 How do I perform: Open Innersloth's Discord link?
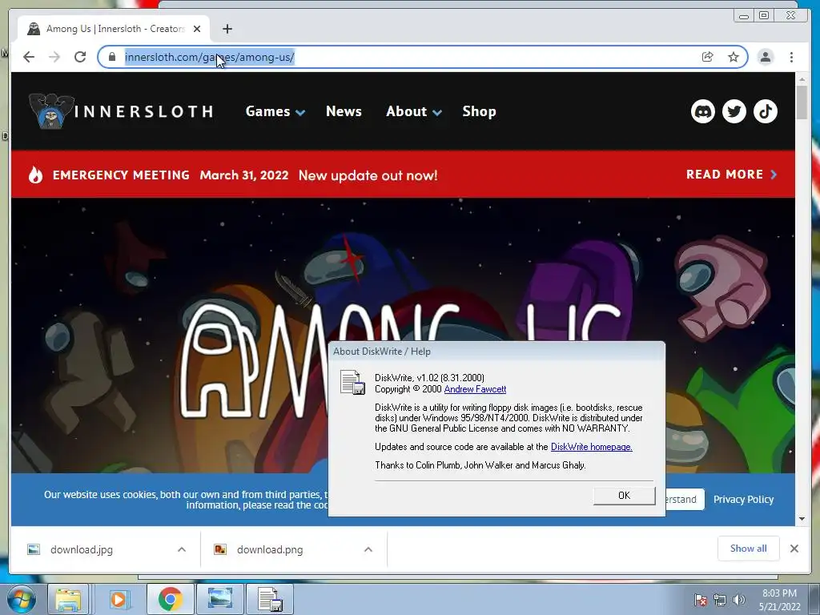703,111
